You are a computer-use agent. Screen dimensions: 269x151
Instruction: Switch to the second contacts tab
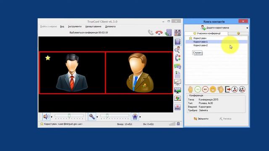[x=238, y=34]
